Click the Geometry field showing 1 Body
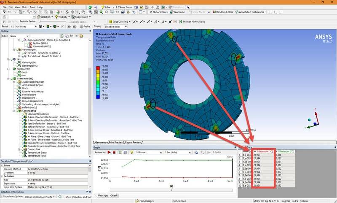This screenshot has height=203, width=337. pyautogui.click(x=57, y=173)
